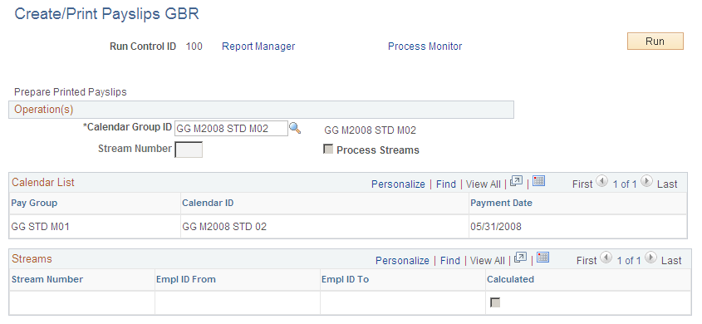
Task: Go to First in Streams grid
Action: [586, 261]
